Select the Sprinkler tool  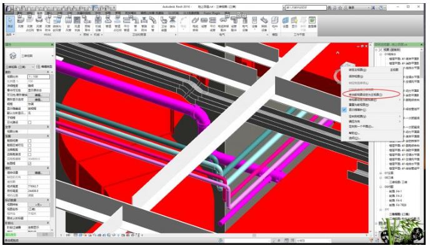(x=172, y=23)
